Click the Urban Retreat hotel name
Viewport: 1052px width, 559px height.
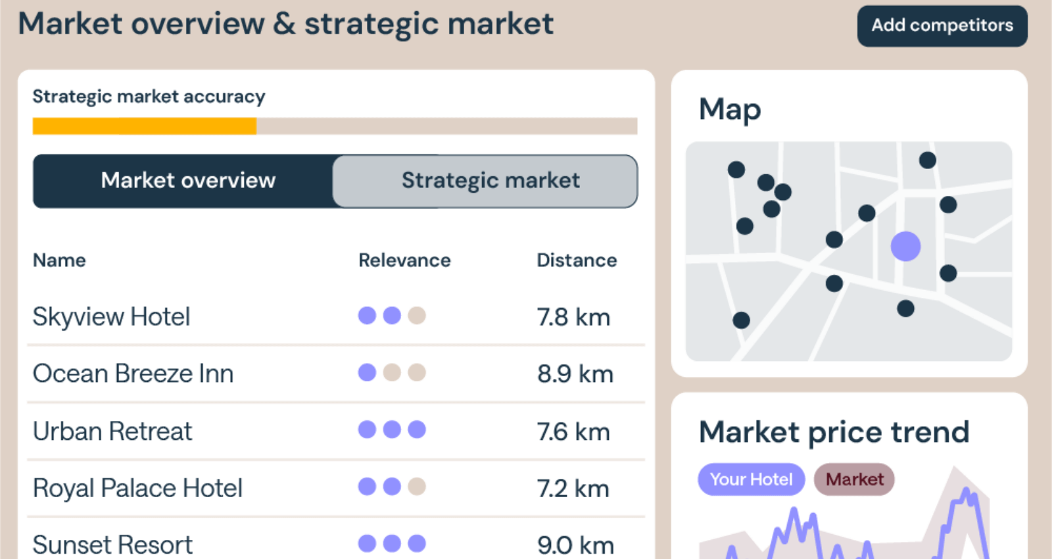click(x=112, y=431)
